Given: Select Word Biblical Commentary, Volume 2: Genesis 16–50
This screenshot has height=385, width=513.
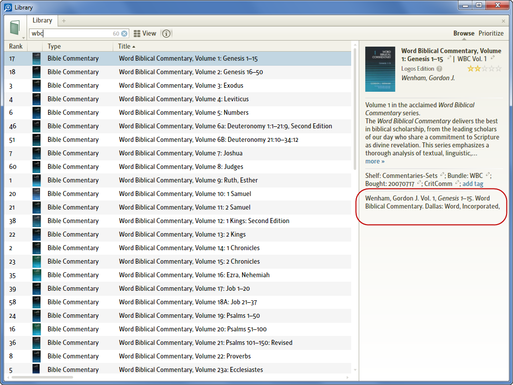Looking at the screenshot, I should 178,72.
